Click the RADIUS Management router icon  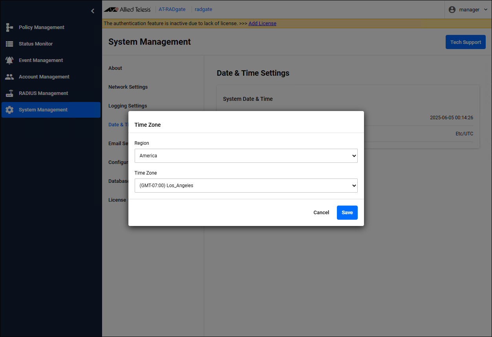pos(9,93)
